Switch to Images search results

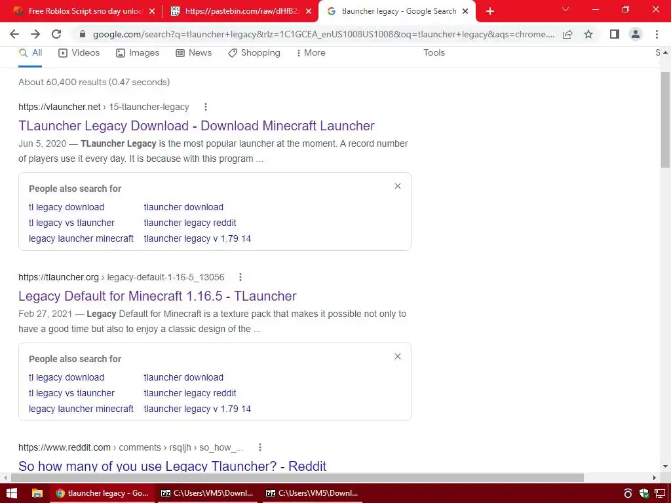(138, 52)
